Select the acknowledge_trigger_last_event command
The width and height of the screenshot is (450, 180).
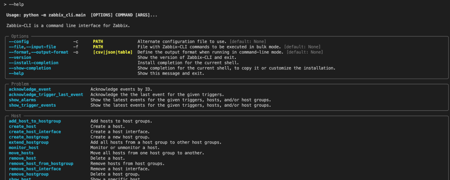coord(46,94)
